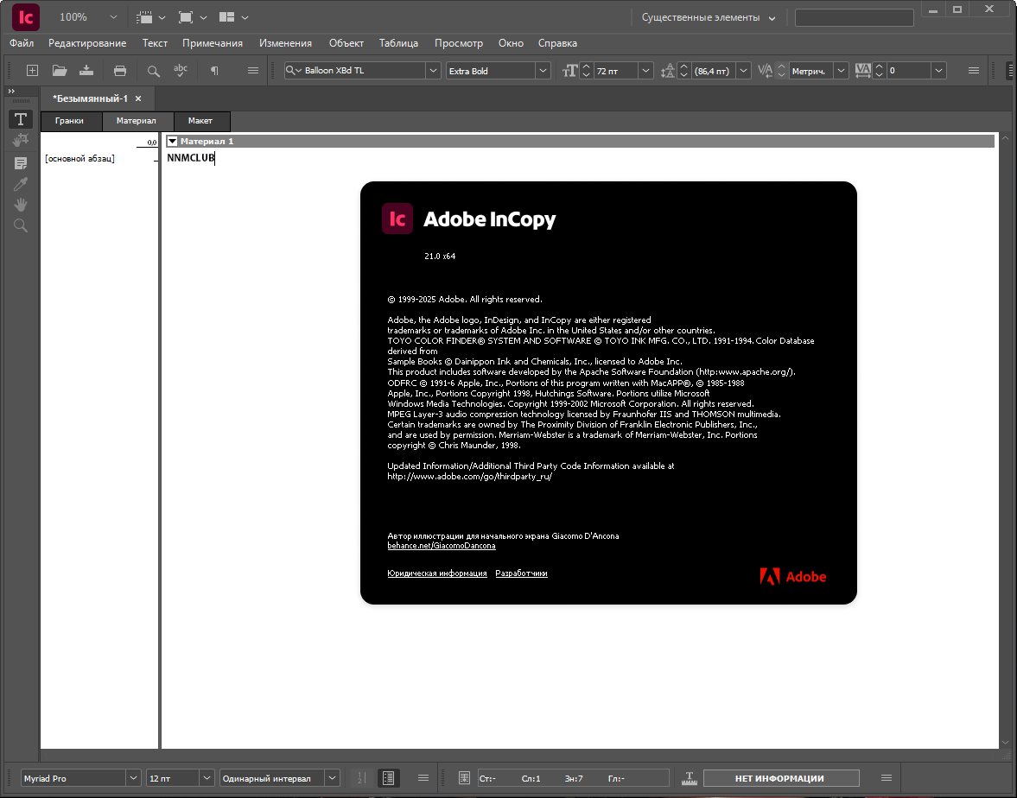Image resolution: width=1017 pixels, height=798 pixels.
Task: Switch to the Макет tab
Action: coord(201,121)
